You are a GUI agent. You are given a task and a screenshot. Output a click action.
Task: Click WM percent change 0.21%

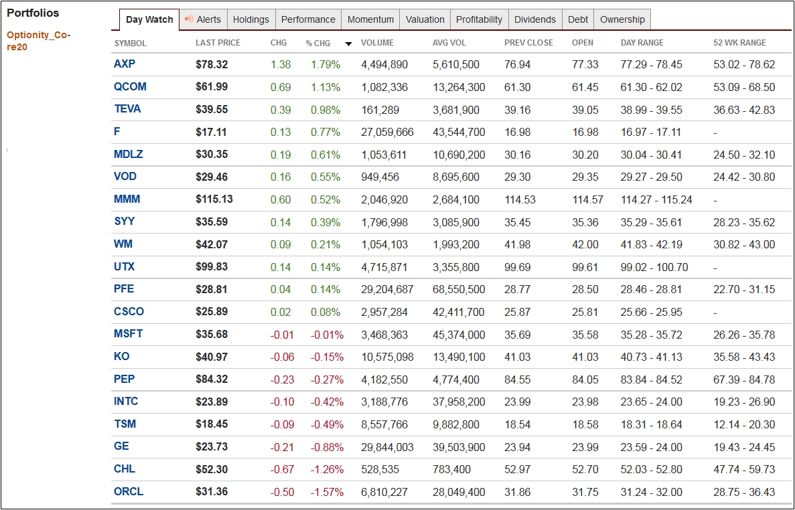point(326,244)
